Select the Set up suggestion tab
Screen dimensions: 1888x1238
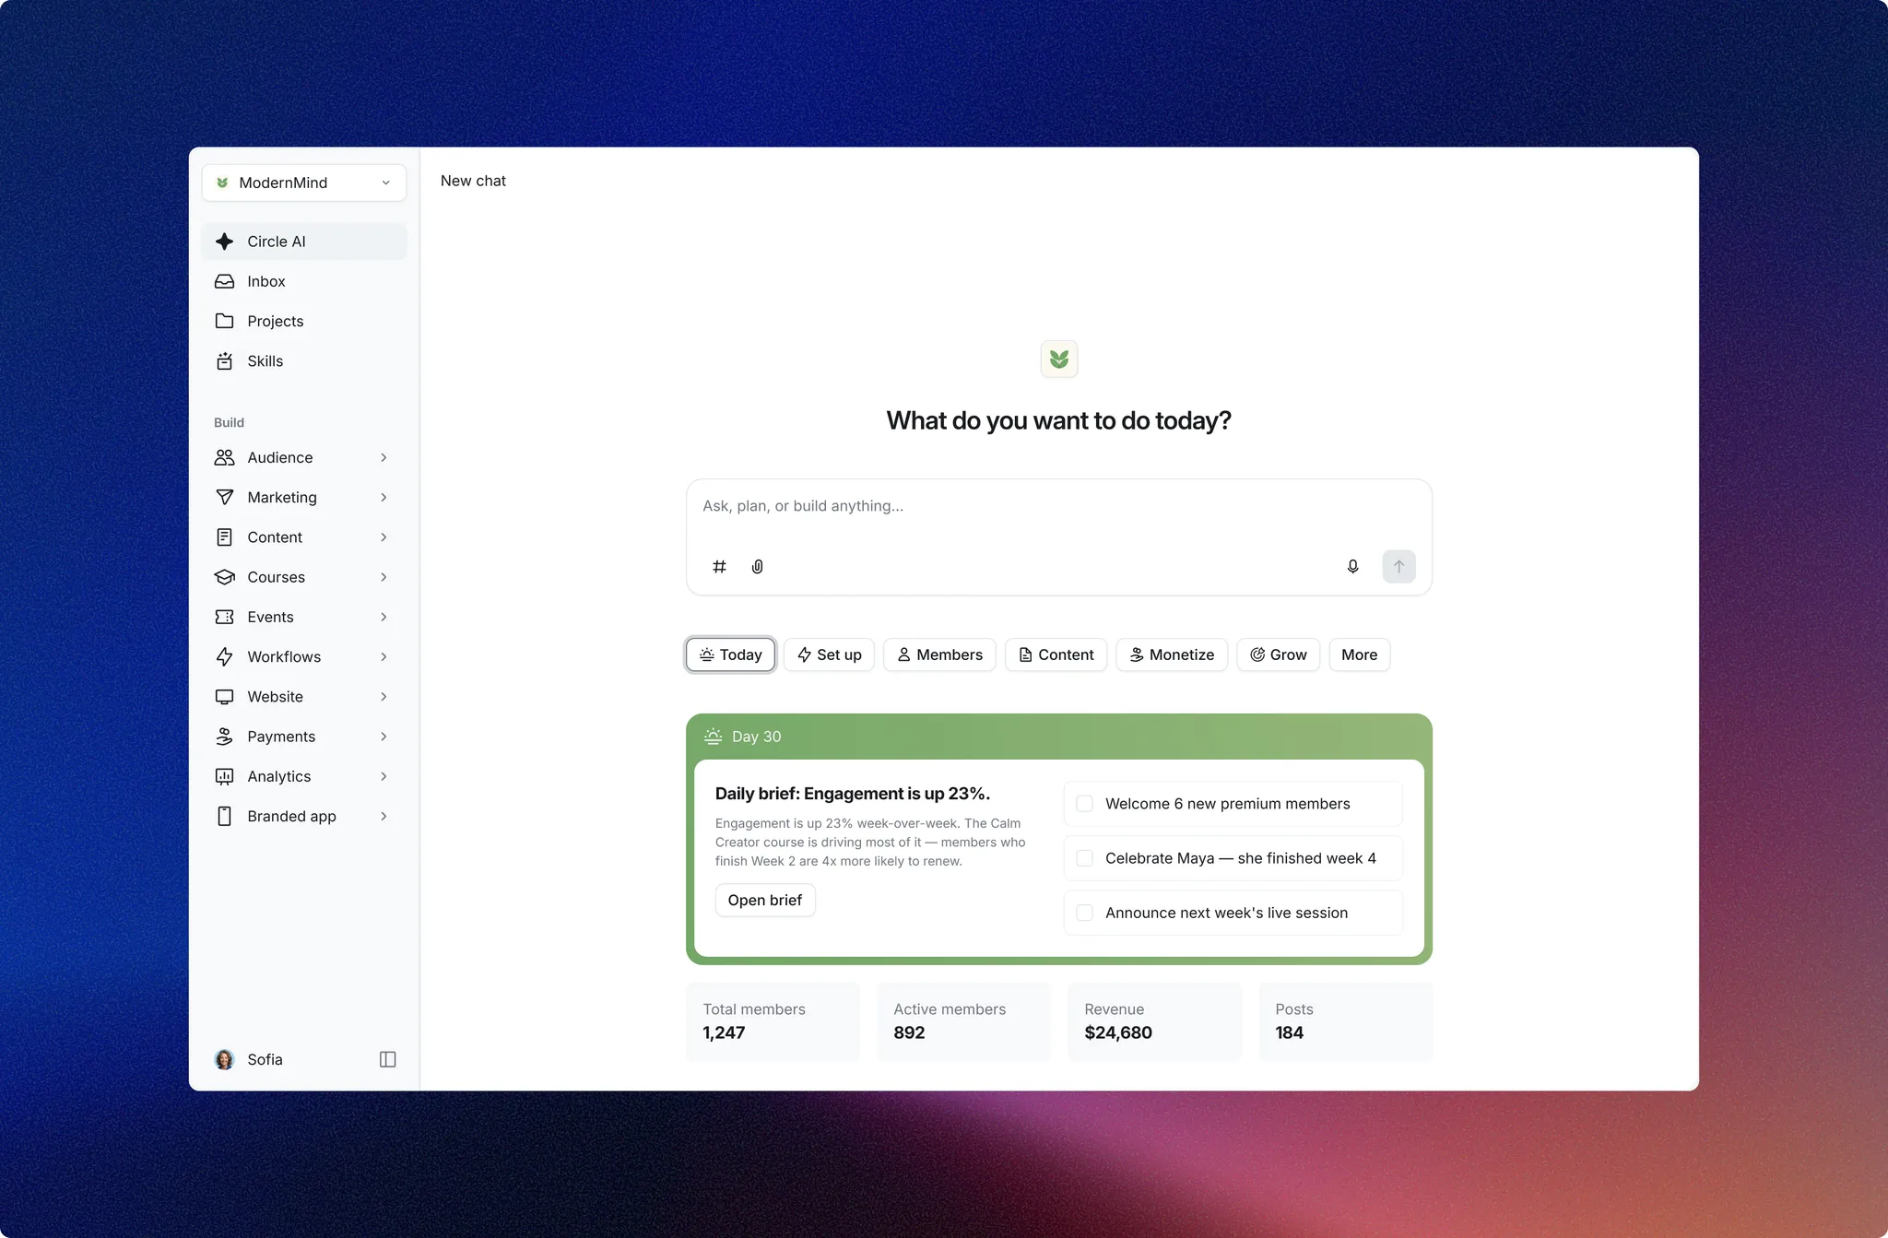coord(829,654)
